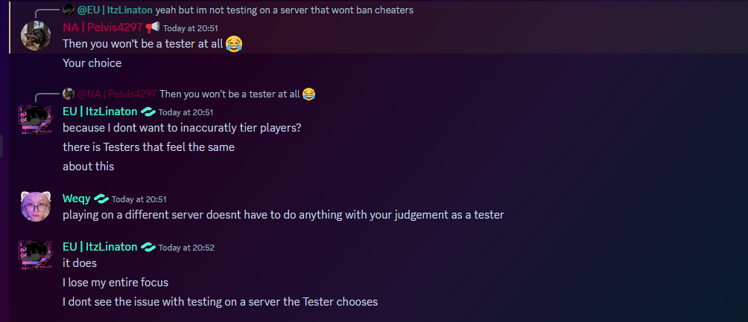This screenshot has width=748, height=322.
Task: Click the @NA | Pelvis4297 mention in reply
Action: click(x=116, y=94)
